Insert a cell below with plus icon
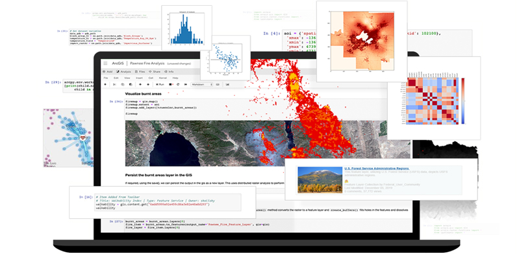Image resolution: width=517 pixels, height=254 pixels. coord(105,84)
